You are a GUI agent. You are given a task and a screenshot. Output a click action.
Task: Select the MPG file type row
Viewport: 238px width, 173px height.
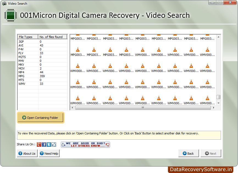point(43,76)
